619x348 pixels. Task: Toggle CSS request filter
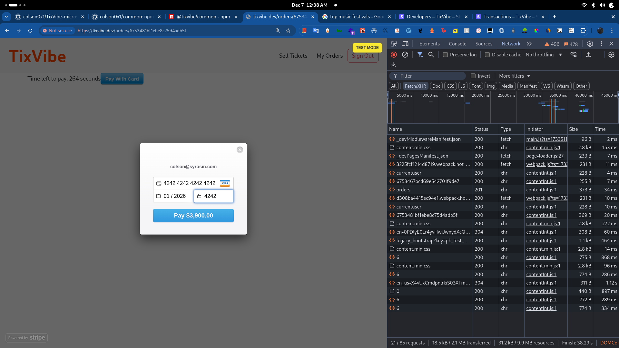pos(450,86)
